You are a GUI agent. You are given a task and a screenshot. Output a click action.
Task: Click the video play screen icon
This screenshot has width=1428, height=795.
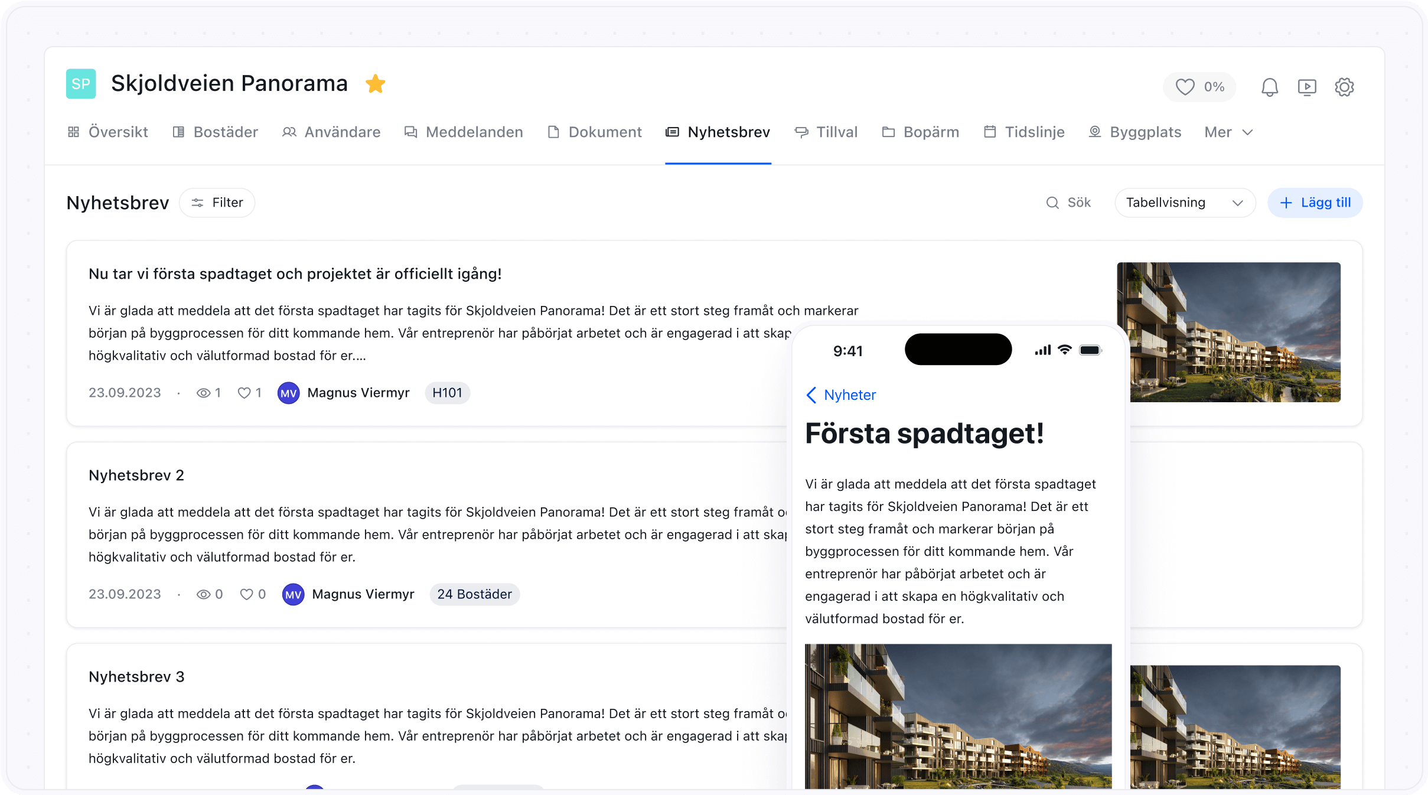[1307, 87]
